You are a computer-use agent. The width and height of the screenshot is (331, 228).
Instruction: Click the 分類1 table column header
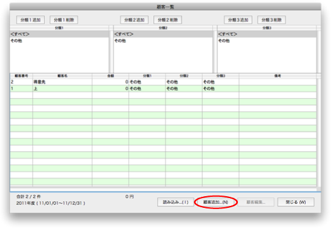(x=147, y=76)
